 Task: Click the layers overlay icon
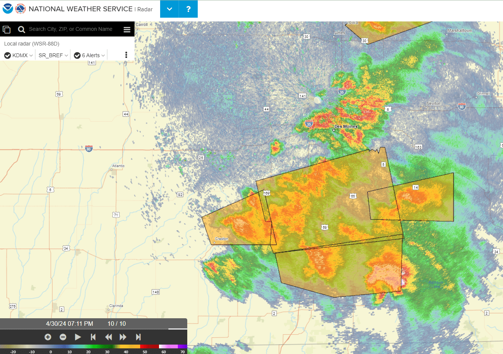click(x=6, y=29)
